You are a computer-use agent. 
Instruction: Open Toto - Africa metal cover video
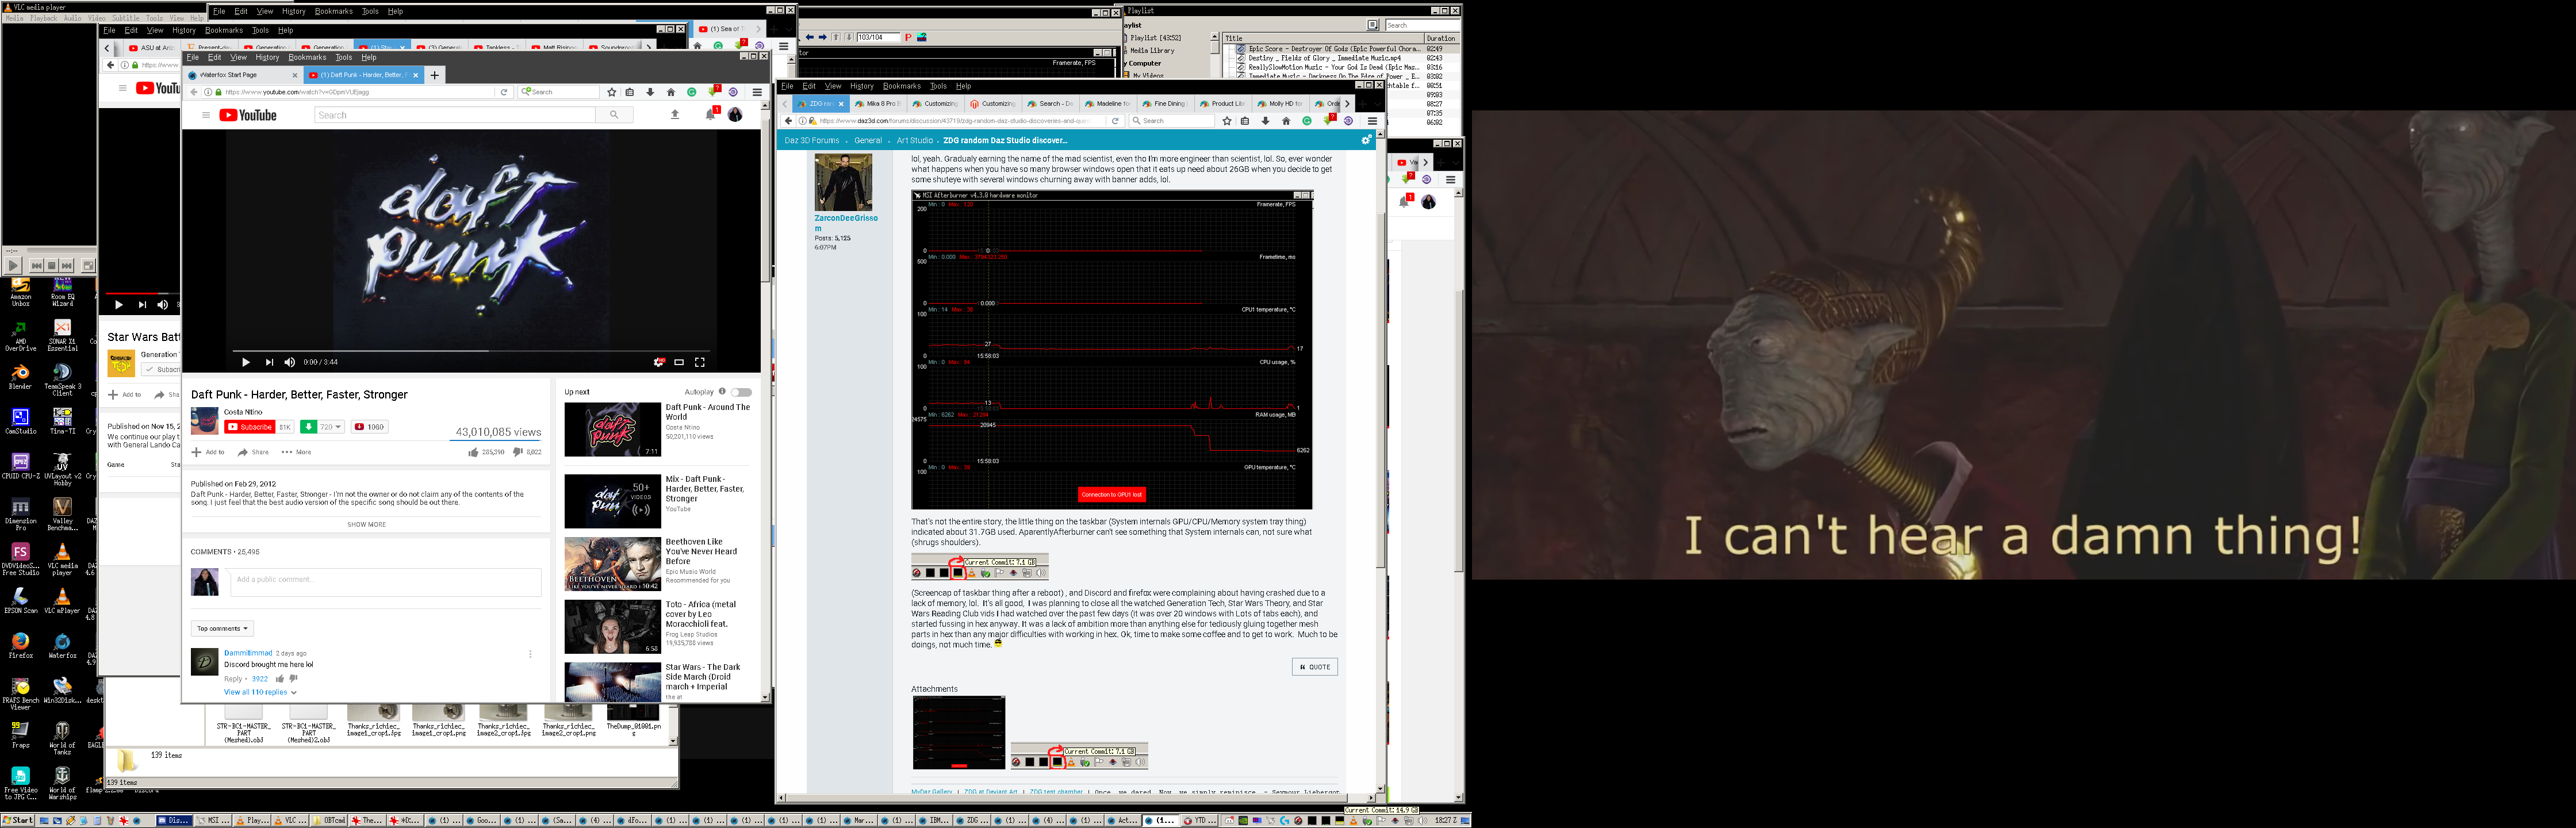click(x=612, y=626)
